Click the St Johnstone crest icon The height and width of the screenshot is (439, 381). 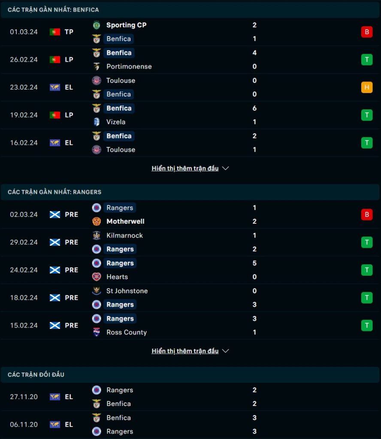[x=97, y=291]
